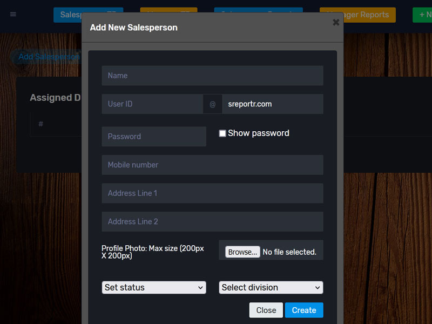
Task: Enable the Show password checkbox
Action: tap(222, 133)
